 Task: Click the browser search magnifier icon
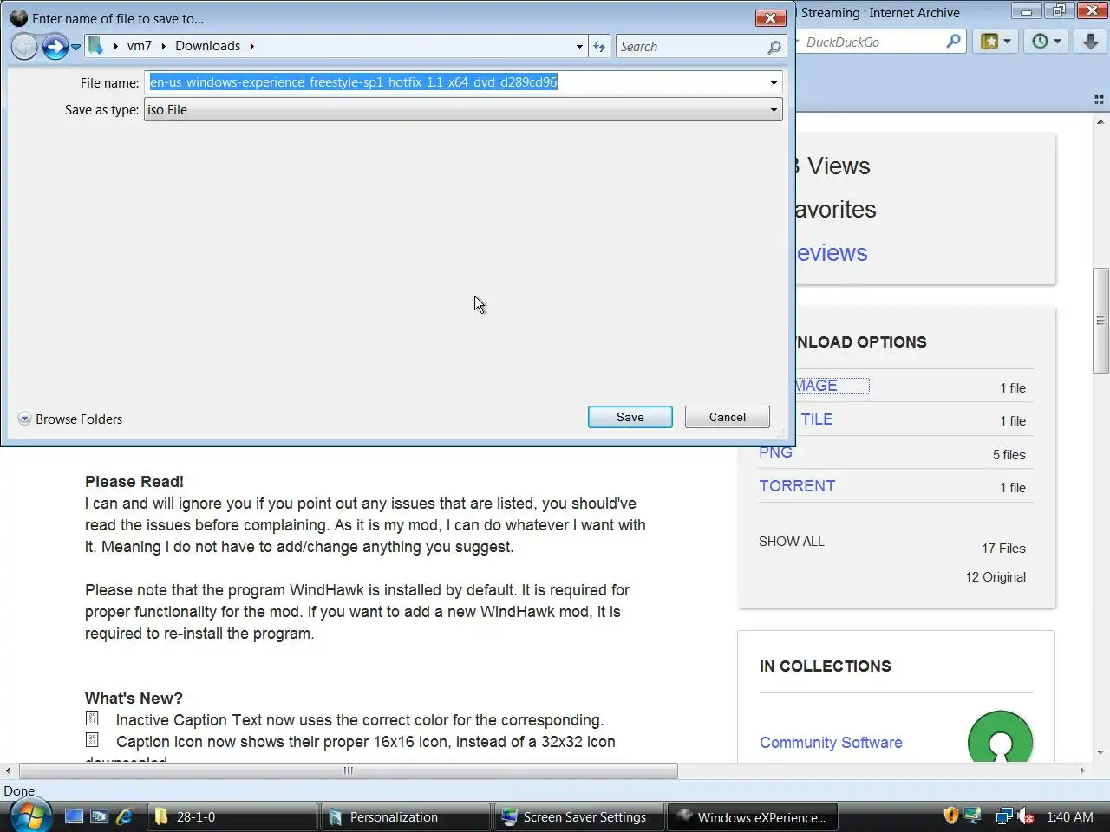pyautogui.click(x=954, y=41)
